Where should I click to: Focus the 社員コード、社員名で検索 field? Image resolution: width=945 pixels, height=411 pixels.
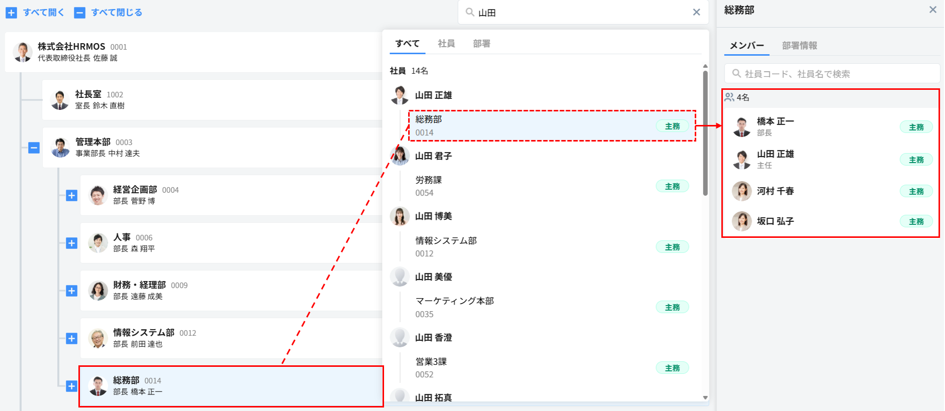(832, 73)
